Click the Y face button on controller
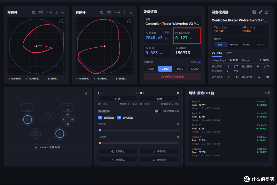The width and height of the screenshot is (277, 185). [68, 115]
